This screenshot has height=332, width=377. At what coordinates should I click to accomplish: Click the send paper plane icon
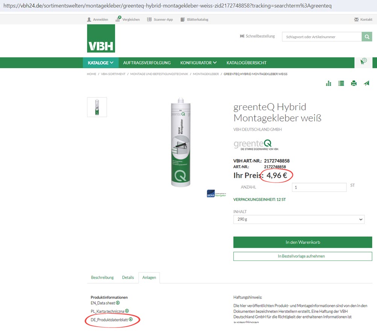point(366,83)
